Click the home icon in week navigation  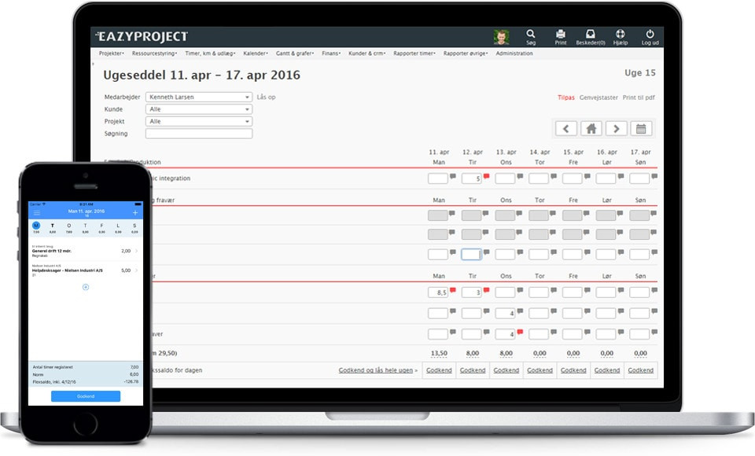[x=591, y=128]
